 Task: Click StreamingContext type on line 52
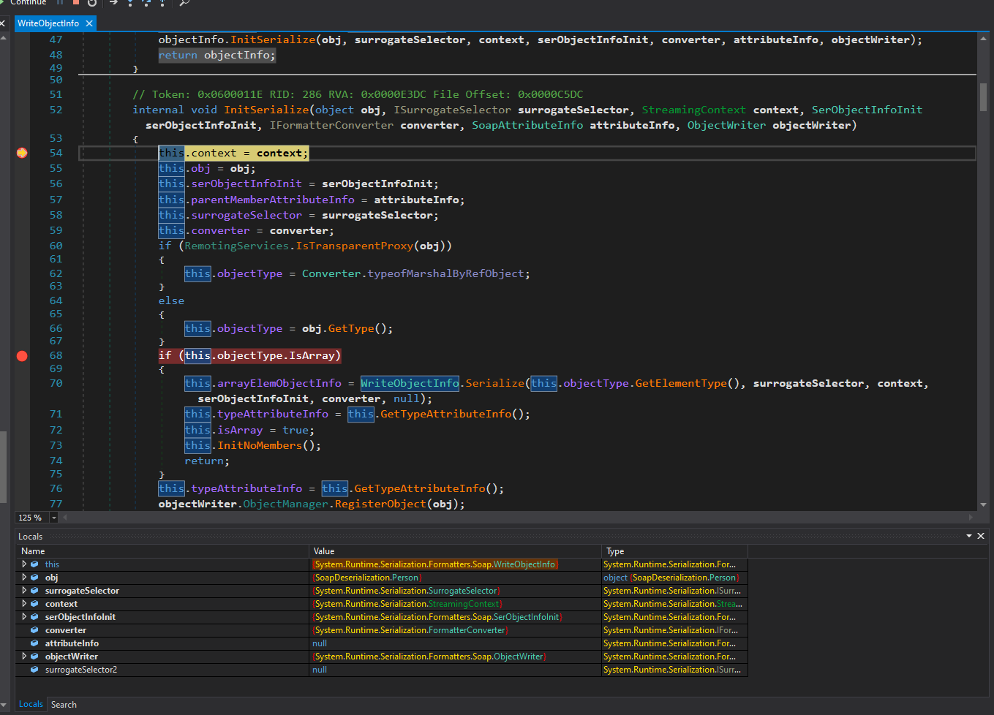tap(694, 110)
